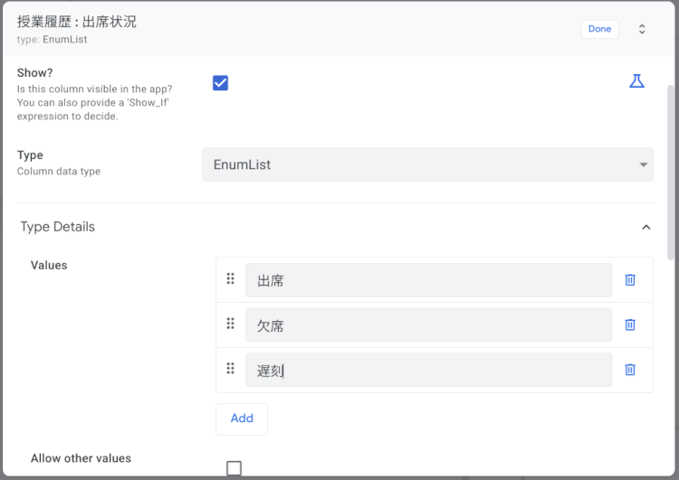Image resolution: width=679 pixels, height=480 pixels.
Task: Collapse the Type Details section chevron
Action: 646,227
